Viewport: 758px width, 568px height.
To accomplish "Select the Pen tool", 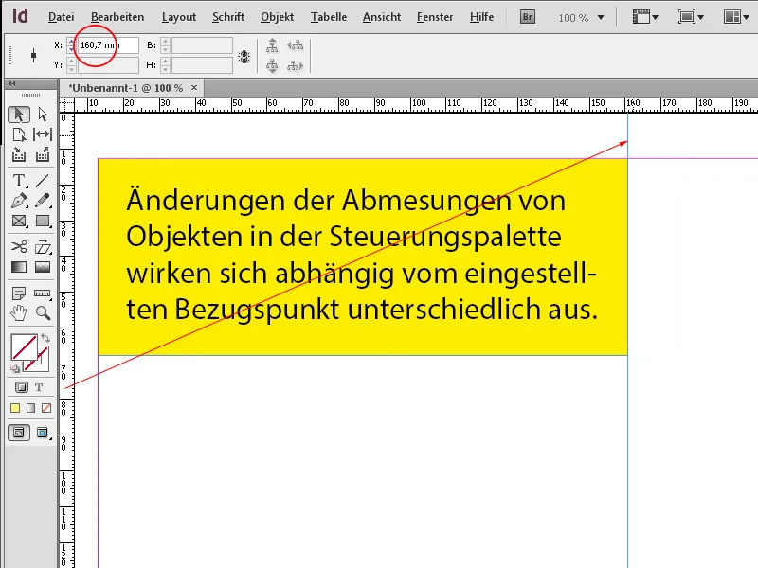I will (x=19, y=201).
